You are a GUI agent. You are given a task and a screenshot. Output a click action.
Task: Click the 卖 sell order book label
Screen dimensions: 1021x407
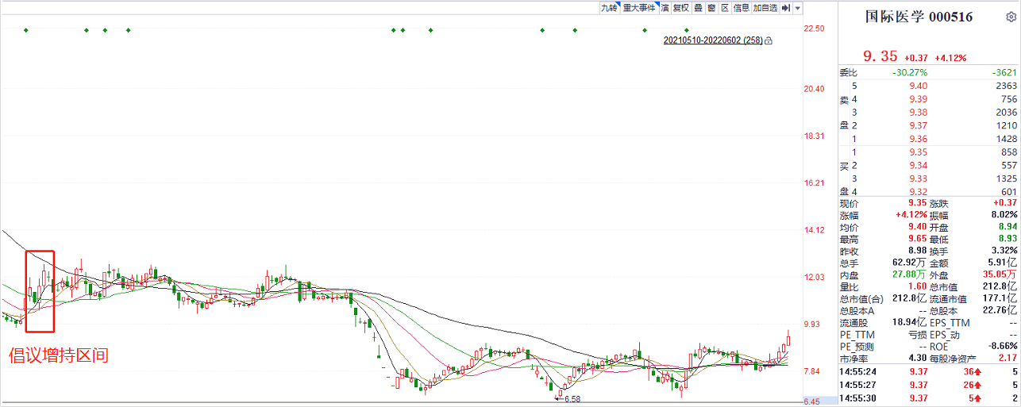845,100
